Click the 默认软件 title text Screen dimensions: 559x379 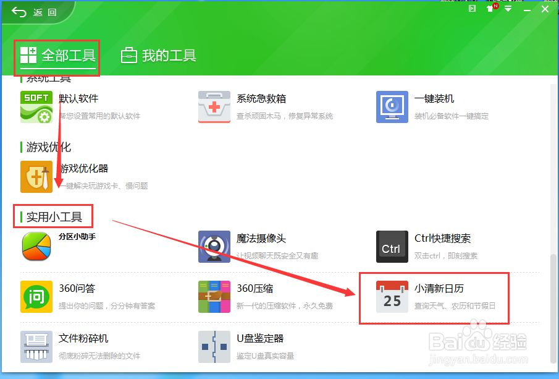(78, 98)
